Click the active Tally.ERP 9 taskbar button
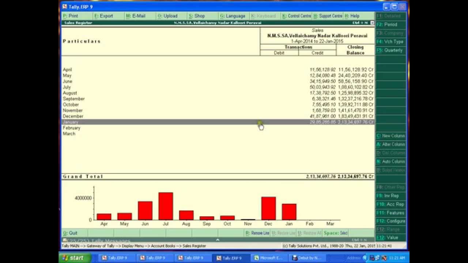 pyautogui.click(x=231, y=258)
